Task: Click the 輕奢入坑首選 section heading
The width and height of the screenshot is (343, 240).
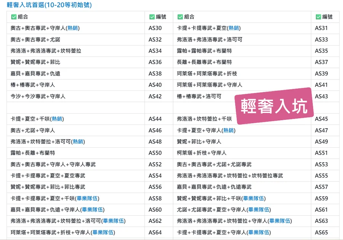Action: click(x=49, y=5)
